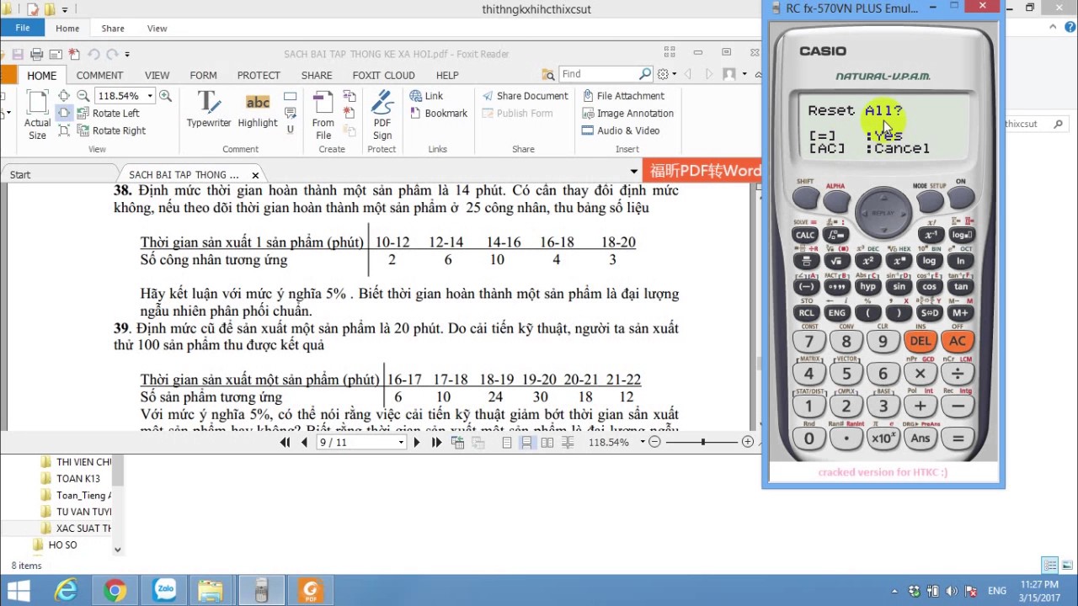This screenshot has width=1078, height=606.
Task: Expand the bottom zoom level dropdown
Action: point(643,442)
